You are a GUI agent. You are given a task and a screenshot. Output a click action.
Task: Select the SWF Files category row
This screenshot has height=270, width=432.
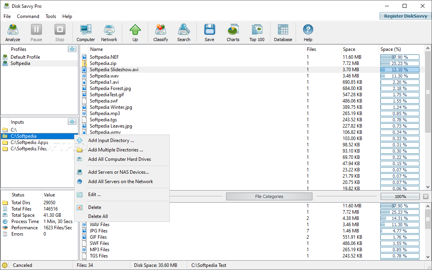pos(252,243)
